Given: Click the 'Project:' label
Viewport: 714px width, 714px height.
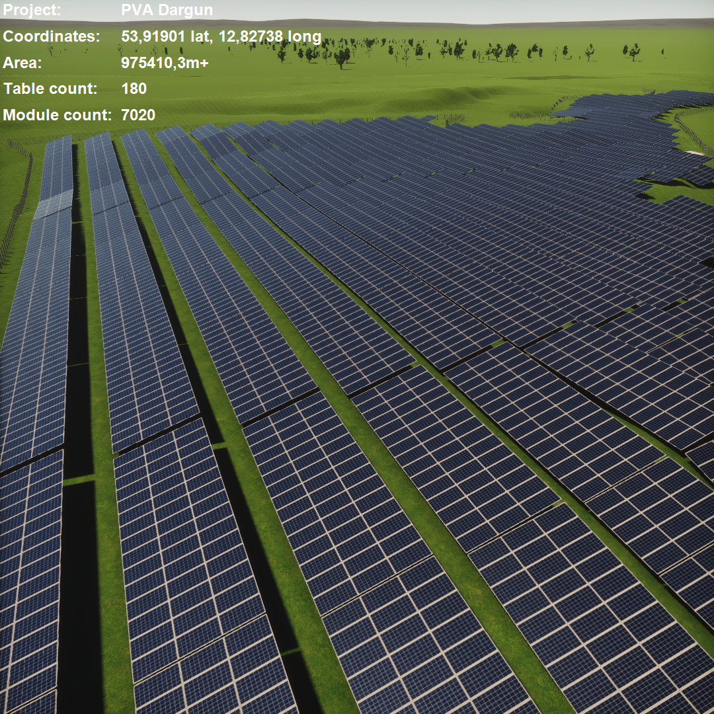Looking at the screenshot, I should (32, 10).
